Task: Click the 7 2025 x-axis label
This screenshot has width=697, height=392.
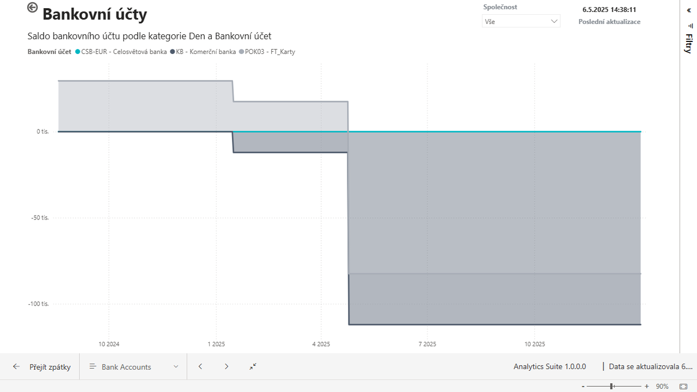Action: pos(427,344)
